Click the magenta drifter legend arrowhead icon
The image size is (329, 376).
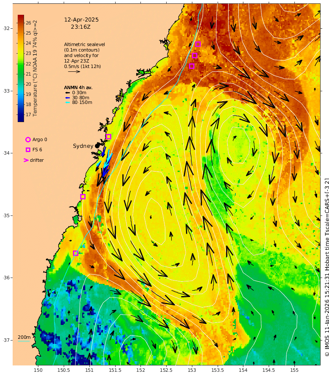(26, 160)
